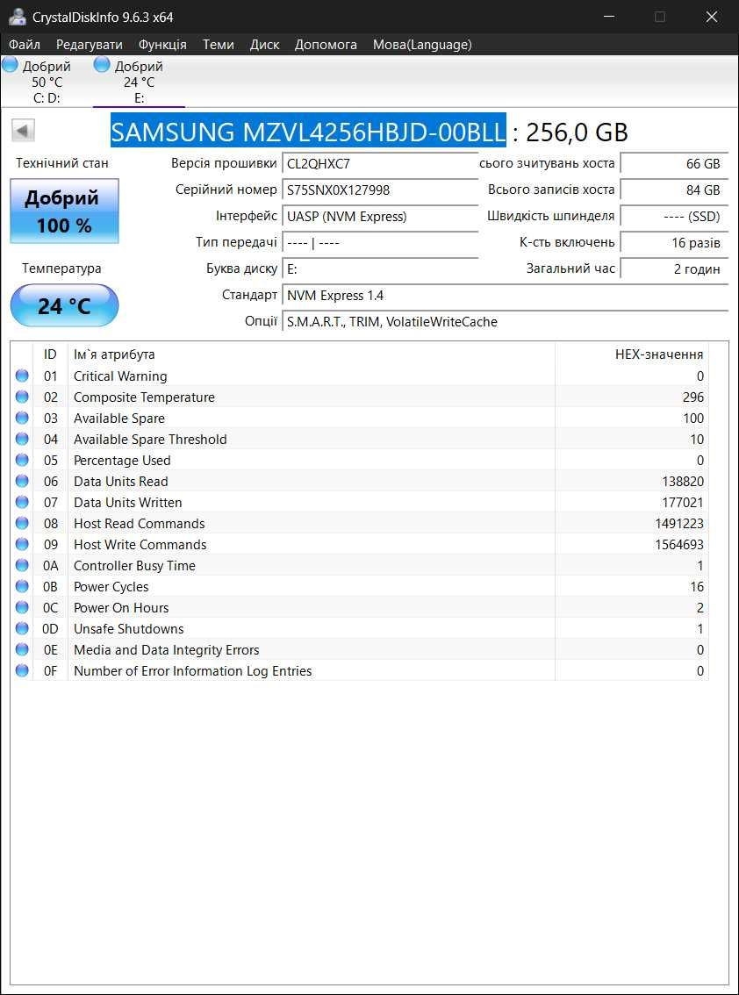Select the Percentage Used attribute name
739x995 pixels.
pos(122,460)
